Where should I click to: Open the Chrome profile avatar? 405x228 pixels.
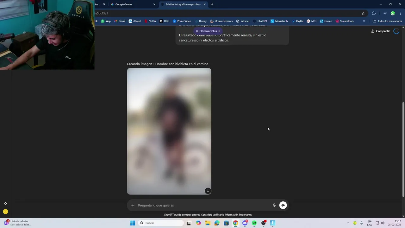pos(393,13)
